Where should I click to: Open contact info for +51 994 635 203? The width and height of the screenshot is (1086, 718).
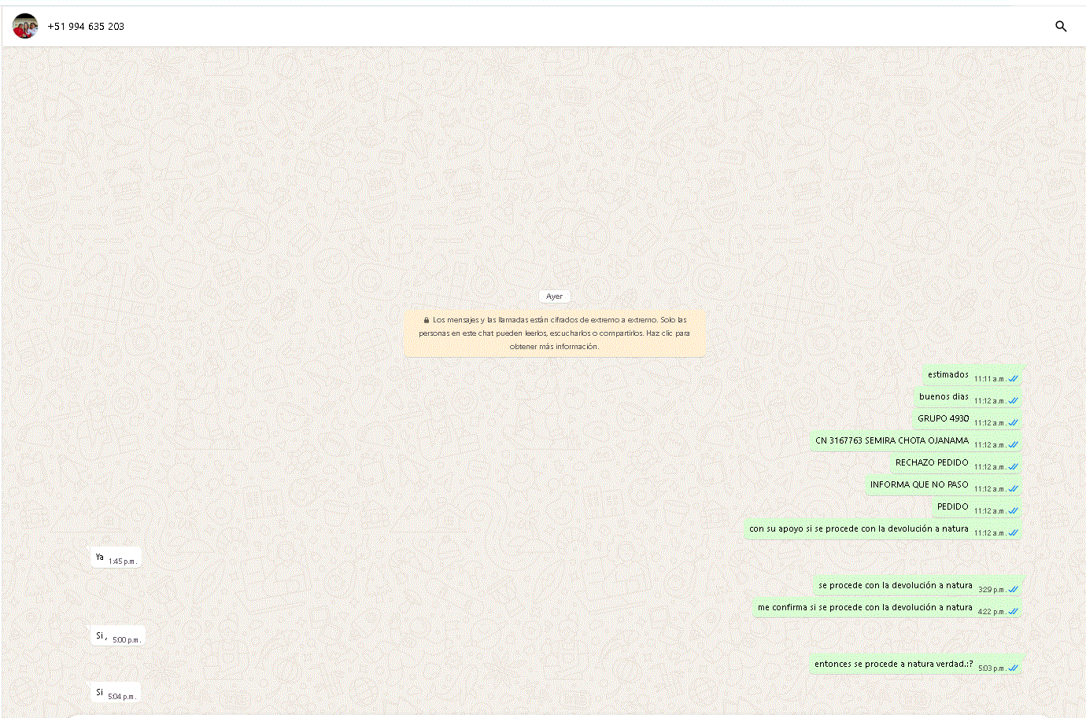click(86, 27)
